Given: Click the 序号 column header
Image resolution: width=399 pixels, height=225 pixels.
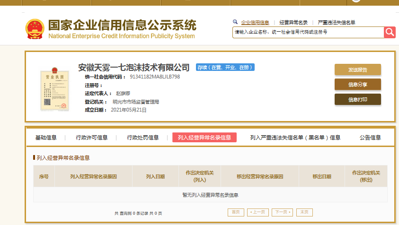Looking at the screenshot, I should pos(44,176).
